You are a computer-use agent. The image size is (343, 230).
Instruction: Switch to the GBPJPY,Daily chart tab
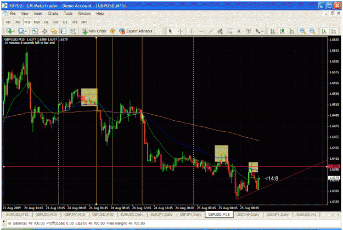point(190,215)
